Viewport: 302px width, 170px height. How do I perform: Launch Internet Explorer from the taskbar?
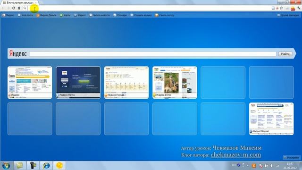46,165
